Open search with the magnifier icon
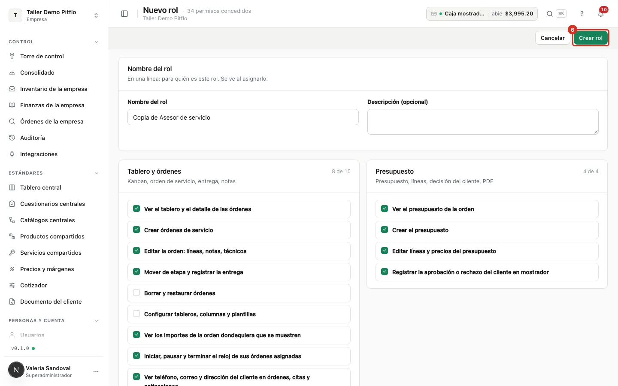 (549, 14)
